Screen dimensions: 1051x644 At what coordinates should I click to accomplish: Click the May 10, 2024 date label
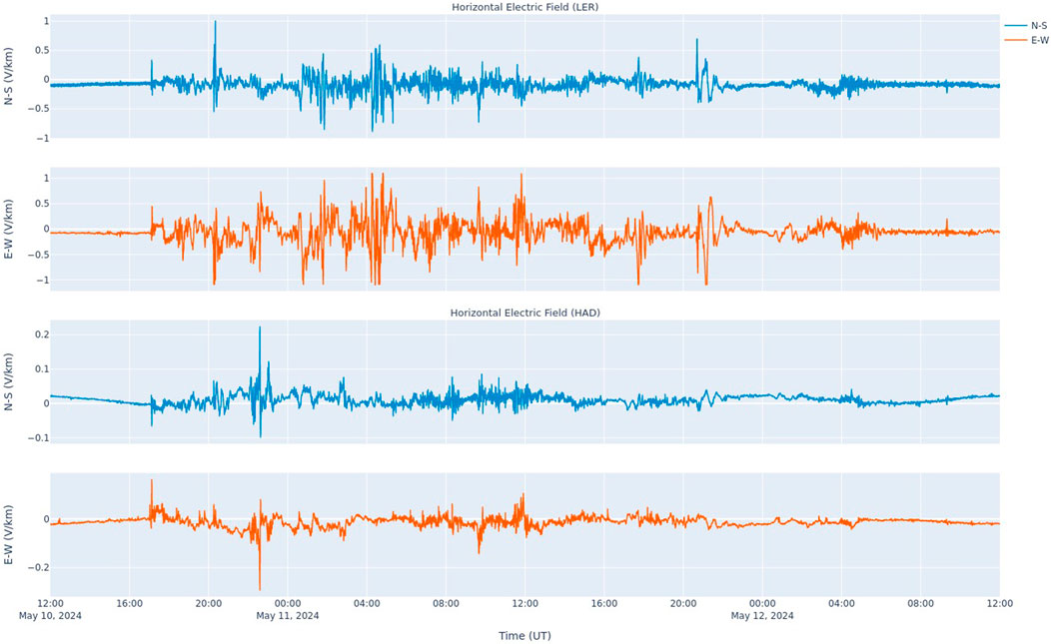(50, 616)
